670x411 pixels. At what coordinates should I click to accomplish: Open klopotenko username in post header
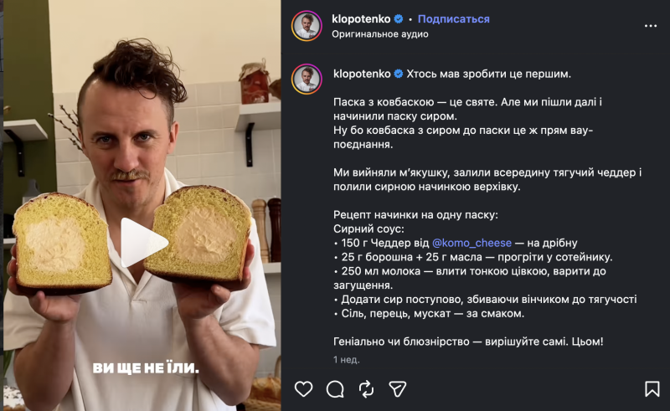[x=361, y=18]
